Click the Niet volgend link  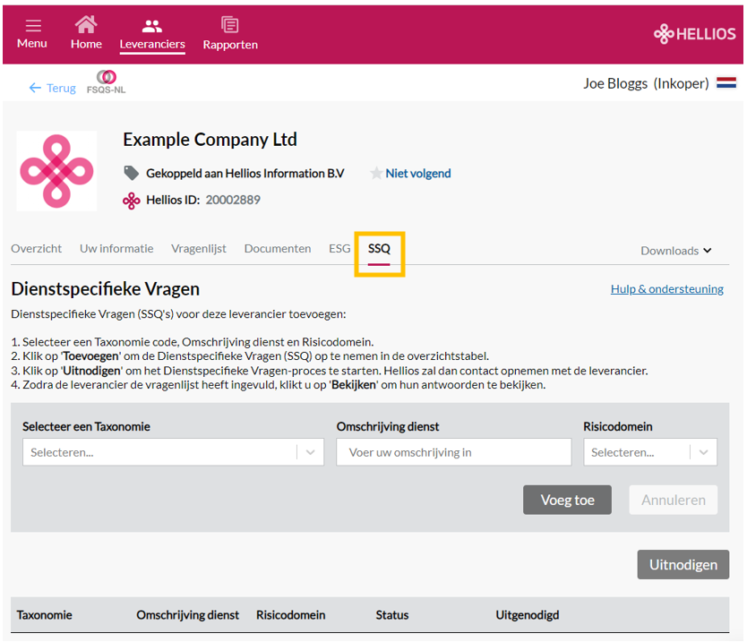point(417,174)
